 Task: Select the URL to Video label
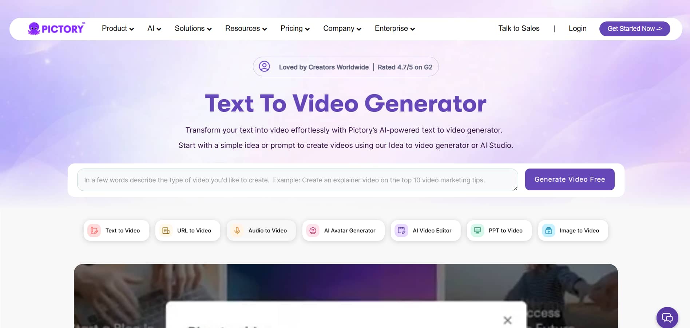[x=194, y=231]
